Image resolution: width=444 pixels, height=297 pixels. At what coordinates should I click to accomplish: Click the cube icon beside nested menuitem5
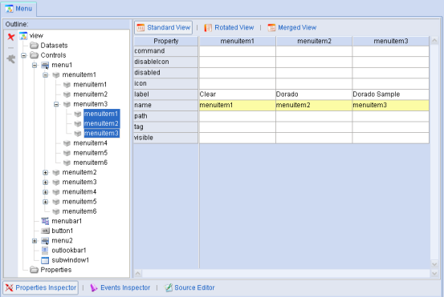(67, 153)
